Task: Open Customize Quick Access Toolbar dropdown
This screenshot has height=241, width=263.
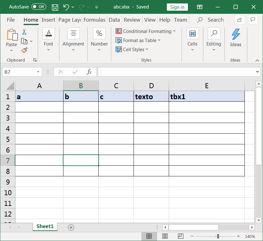Action: pyautogui.click(x=96, y=7)
